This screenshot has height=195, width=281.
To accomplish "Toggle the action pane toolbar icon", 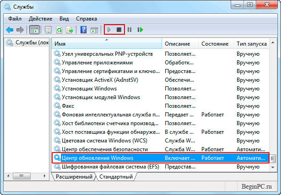I will click(94, 30).
